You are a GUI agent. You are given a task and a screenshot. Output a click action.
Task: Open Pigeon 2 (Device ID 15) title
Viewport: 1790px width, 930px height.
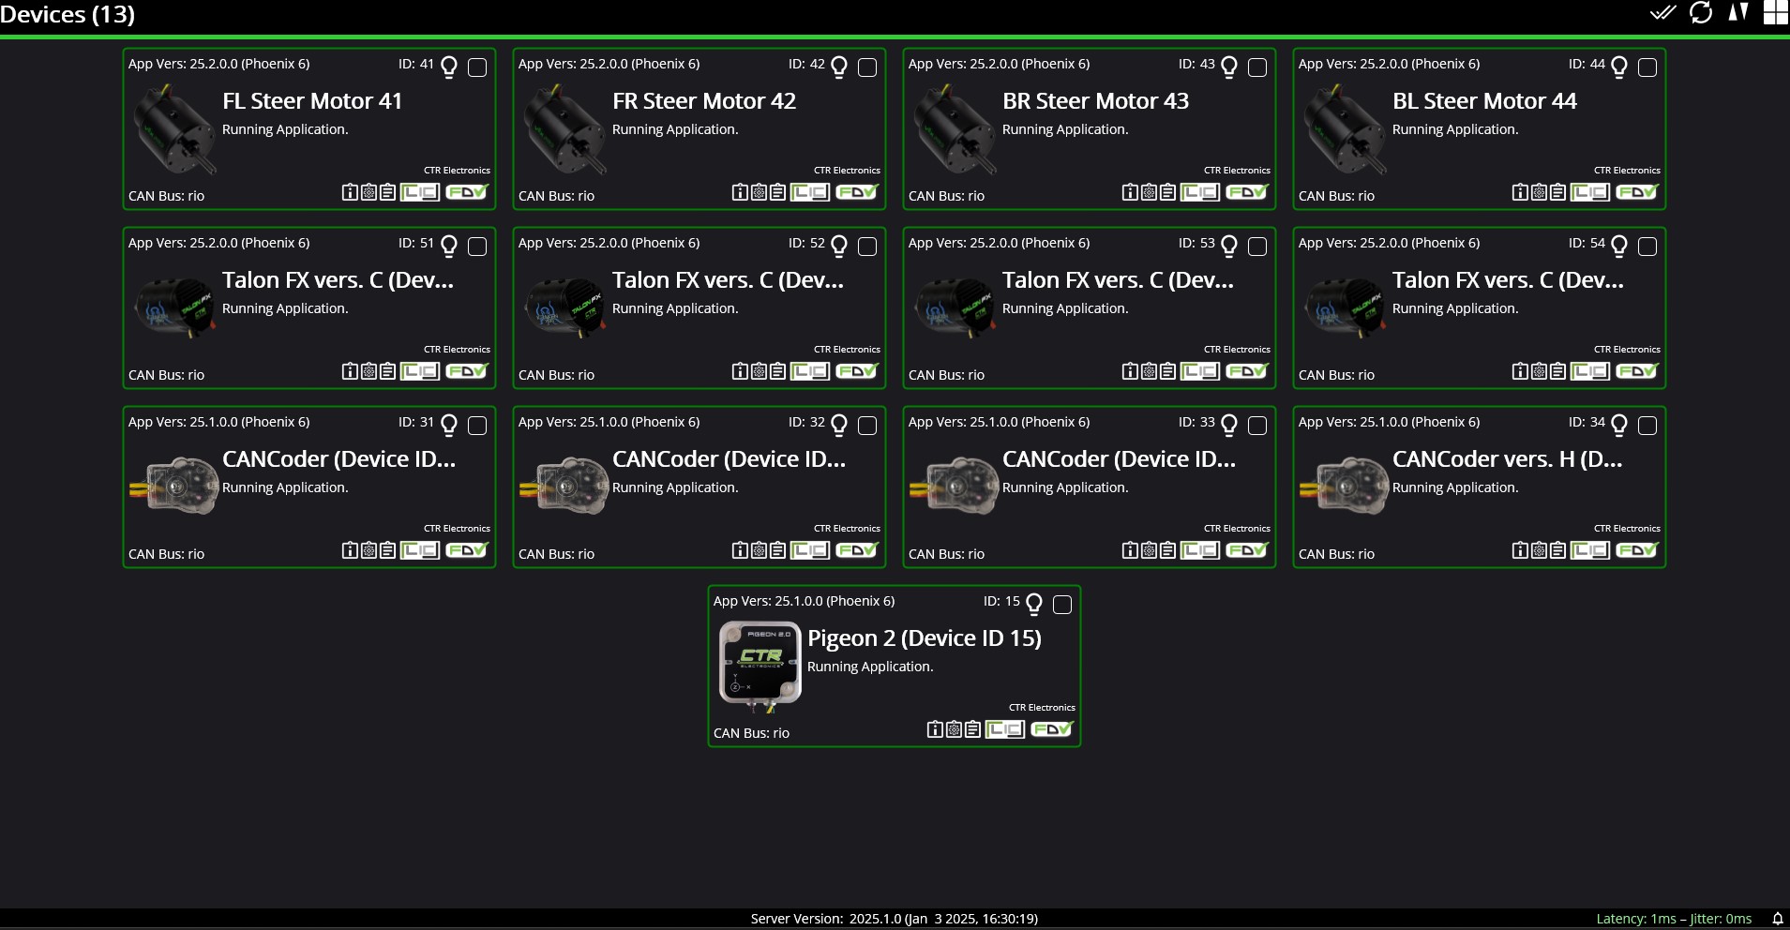[x=925, y=638]
